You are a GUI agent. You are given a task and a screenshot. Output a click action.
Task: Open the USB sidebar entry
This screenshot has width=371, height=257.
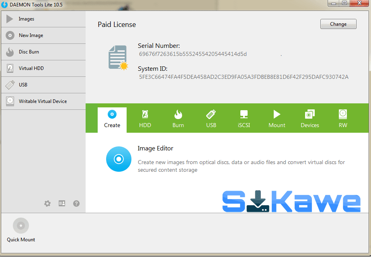(x=43, y=85)
